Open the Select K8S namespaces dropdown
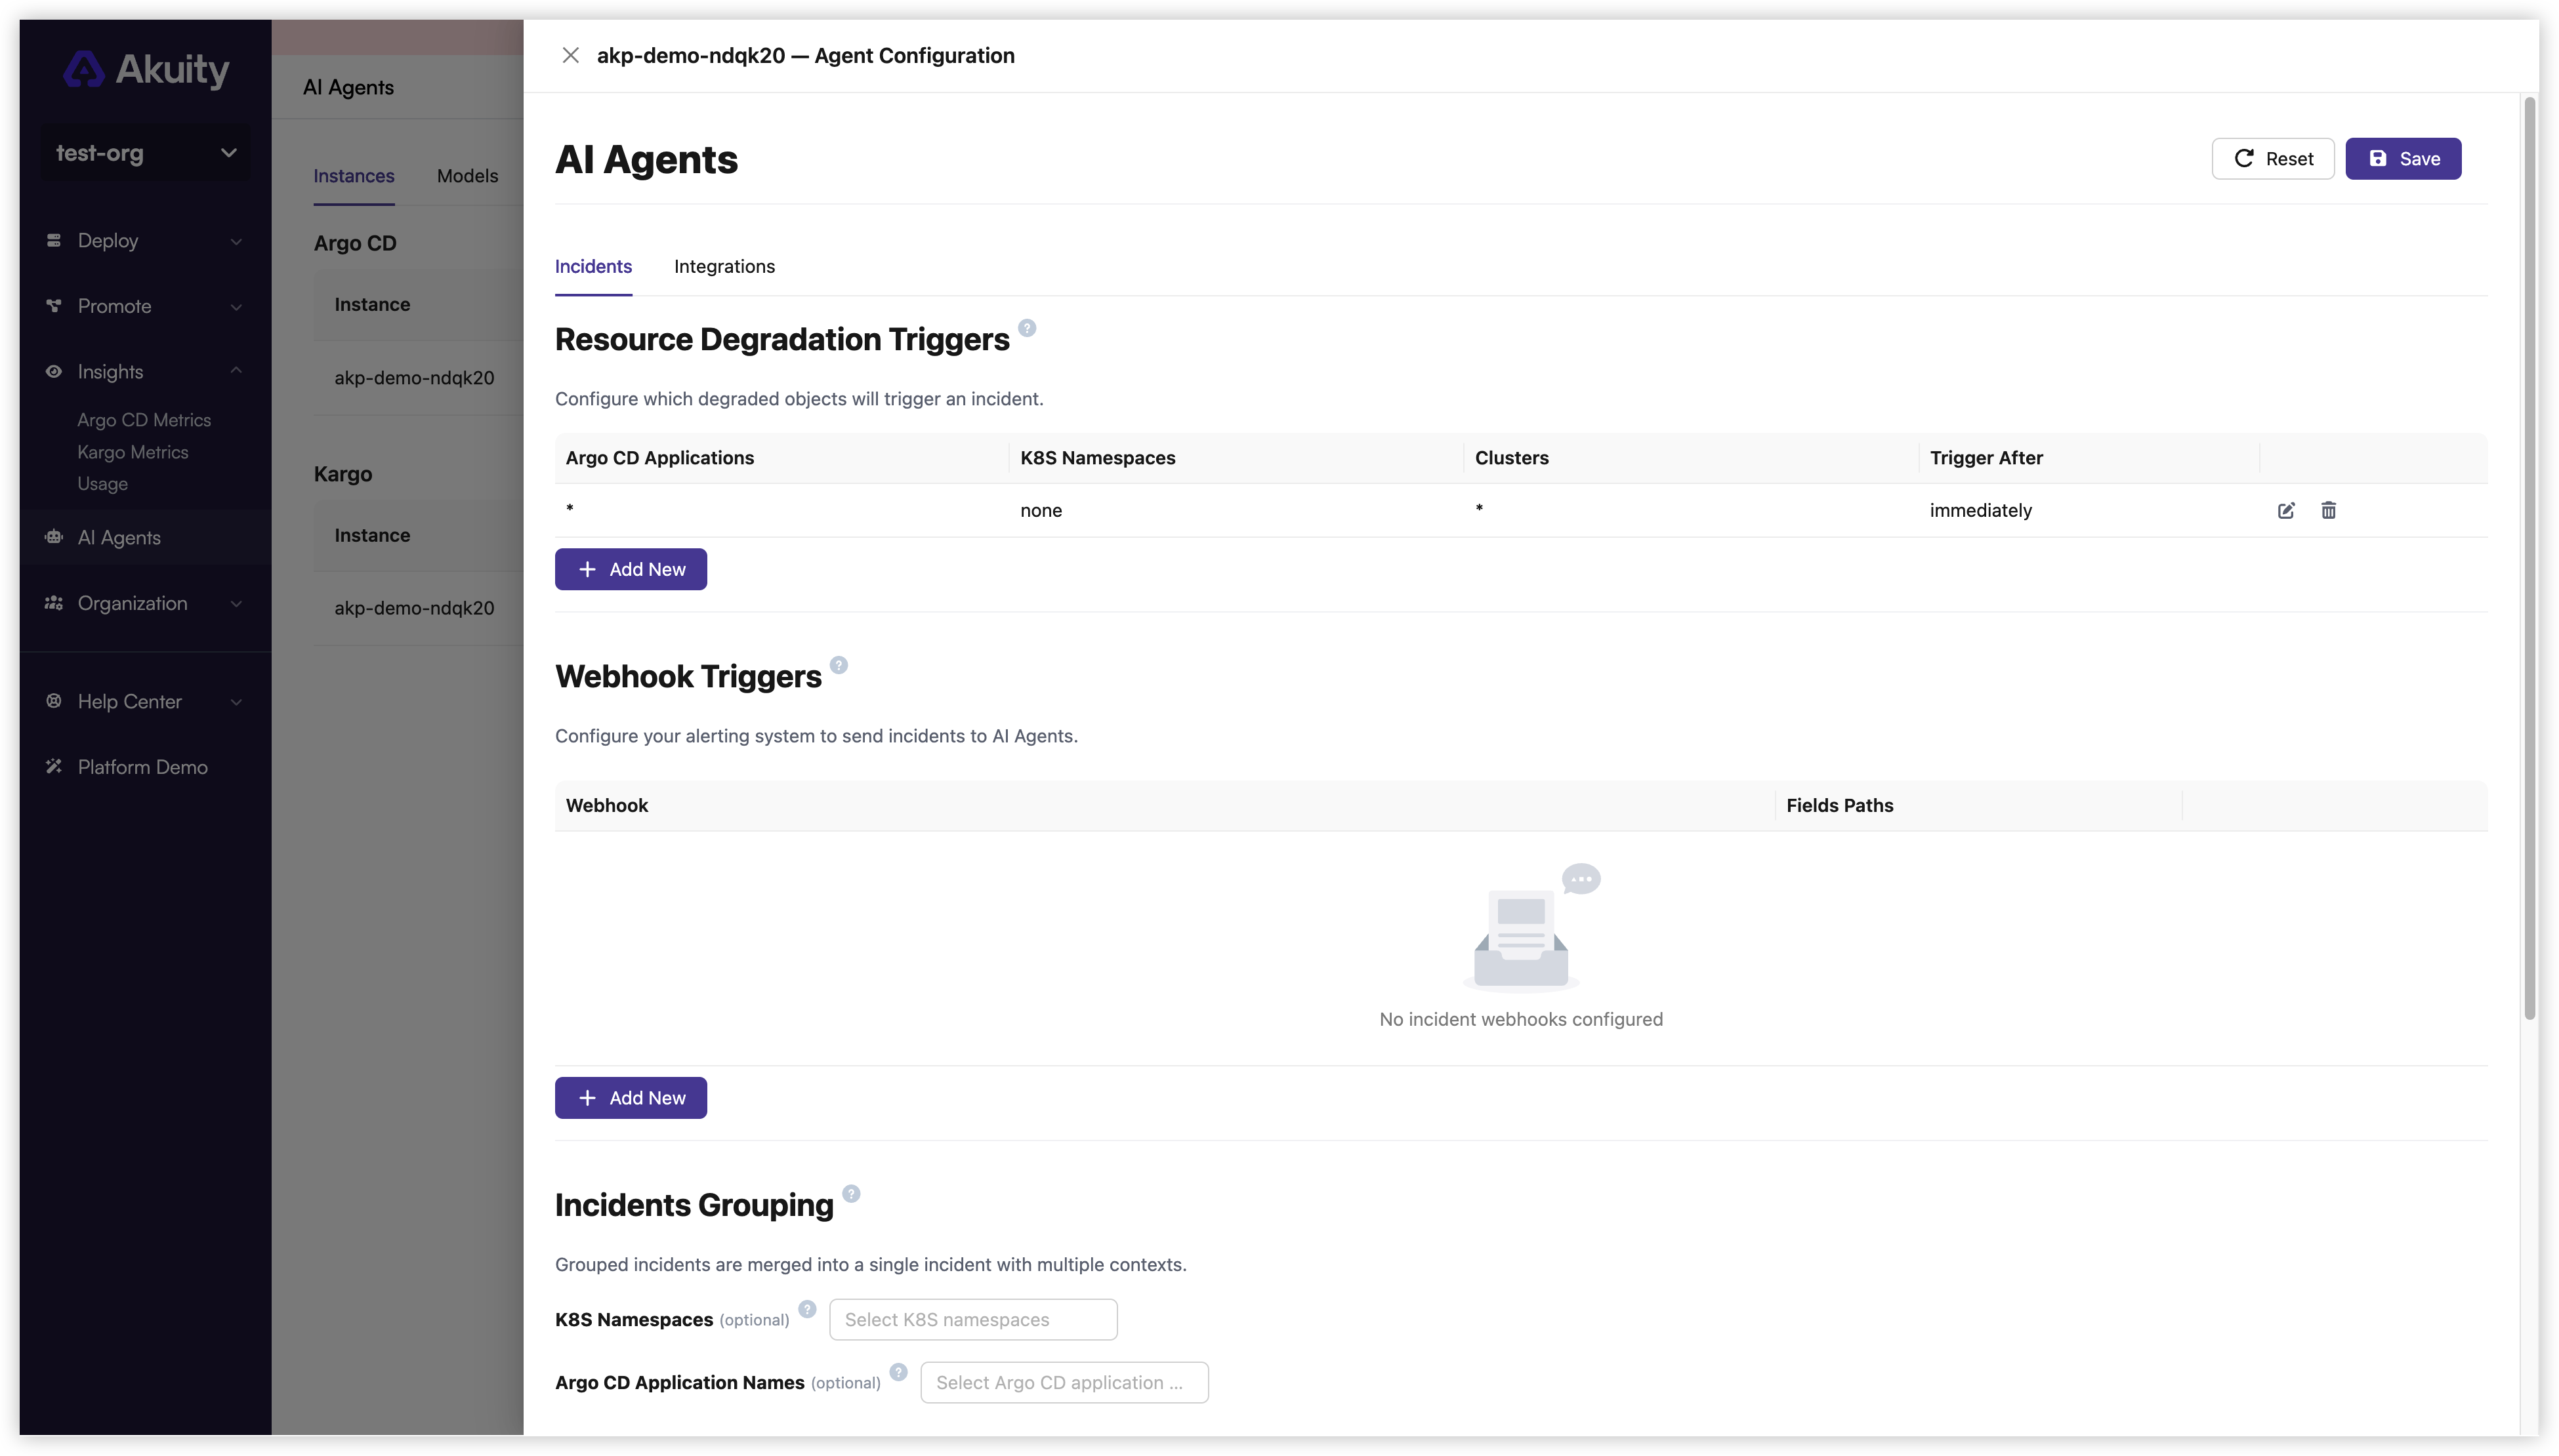The width and height of the screenshot is (2559, 1456). point(973,1320)
